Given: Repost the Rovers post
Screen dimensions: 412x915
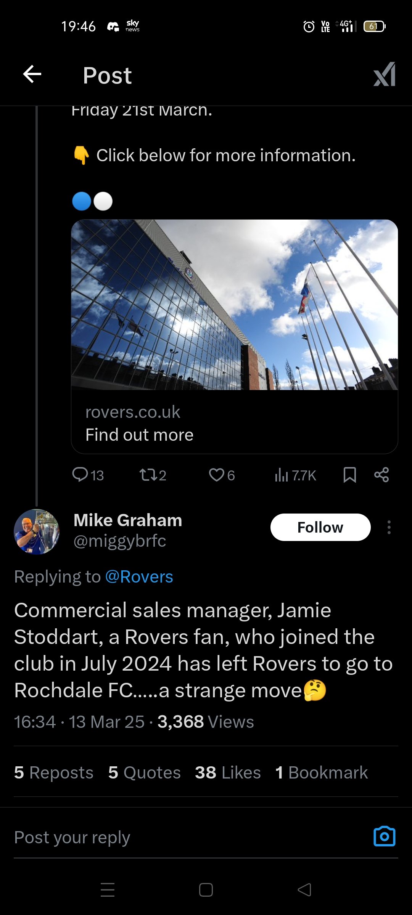Looking at the screenshot, I should pyautogui.click(x=153, y=475).
